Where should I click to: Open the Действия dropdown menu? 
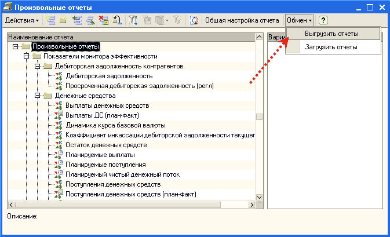pyautogui.click(x=22, y=20)
